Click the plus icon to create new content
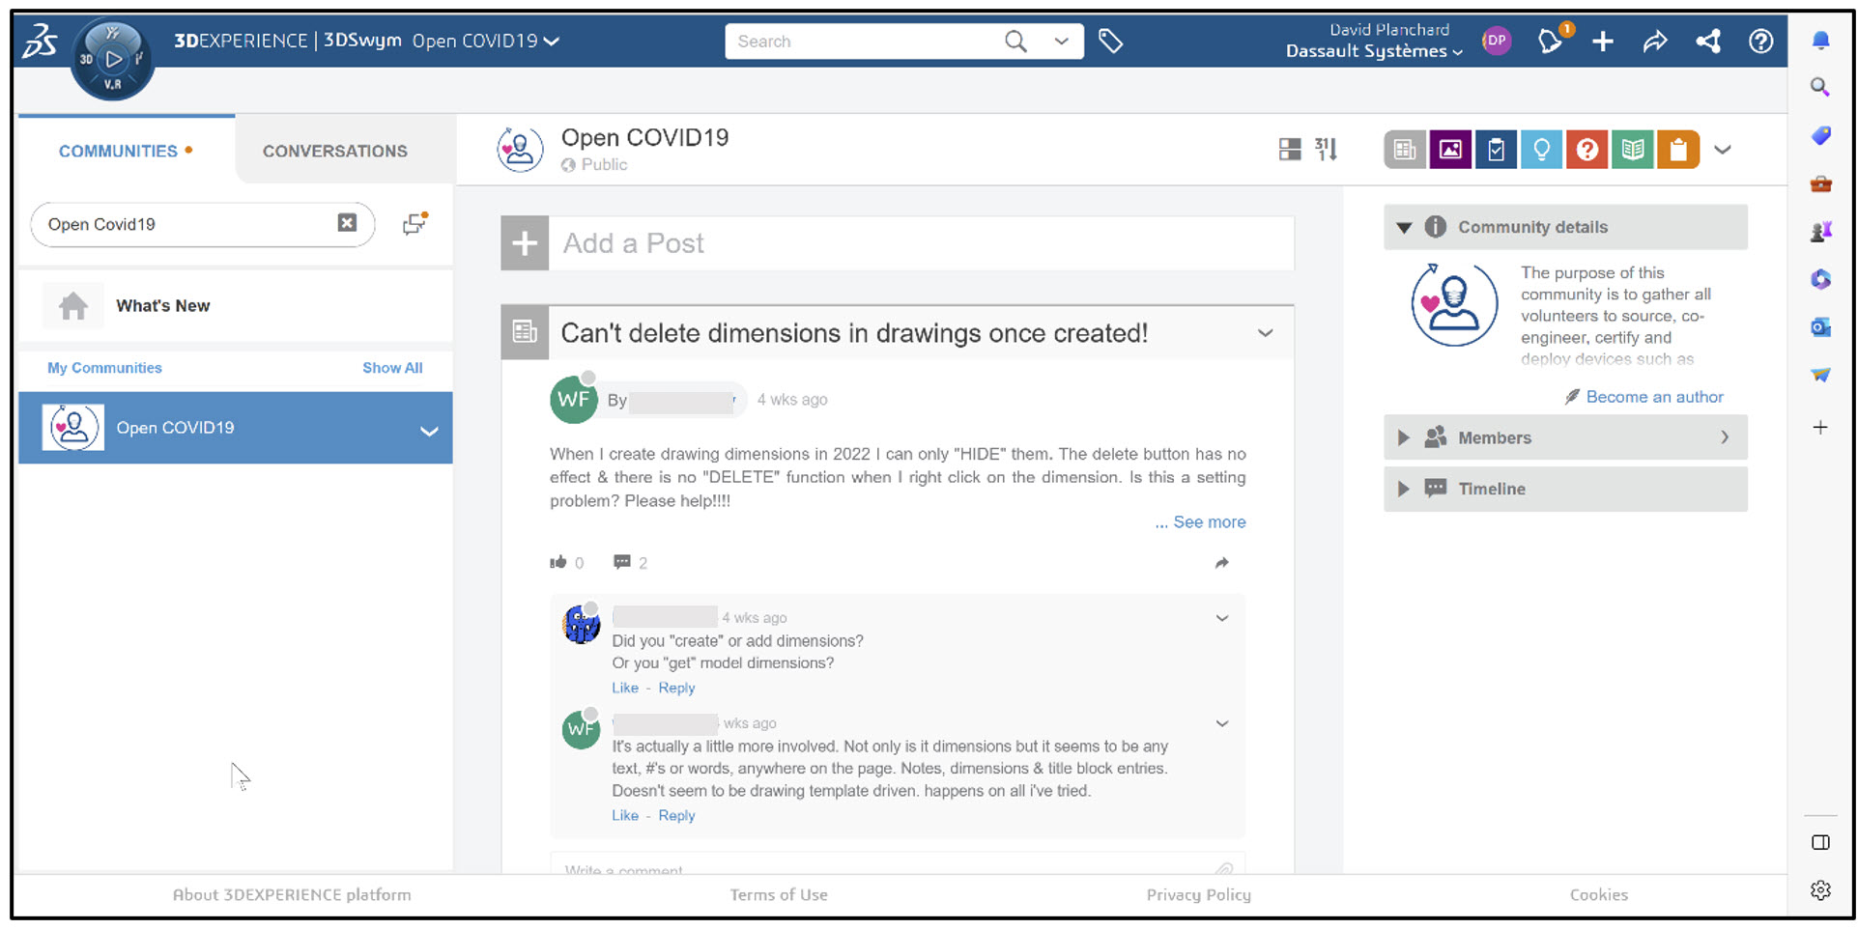 (1602, 41)
